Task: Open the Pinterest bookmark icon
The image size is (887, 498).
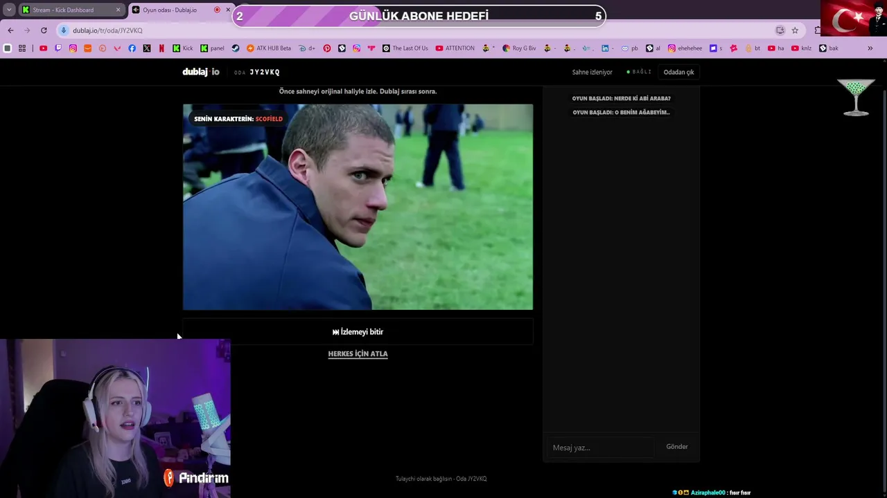Action: (326, 48)
